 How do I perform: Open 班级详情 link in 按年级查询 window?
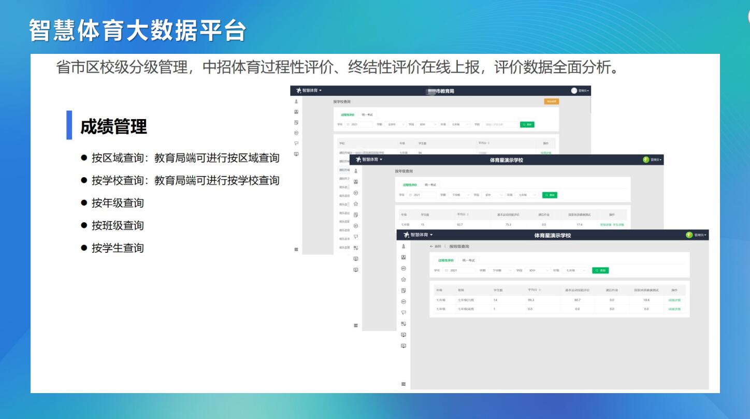[605, 224]
